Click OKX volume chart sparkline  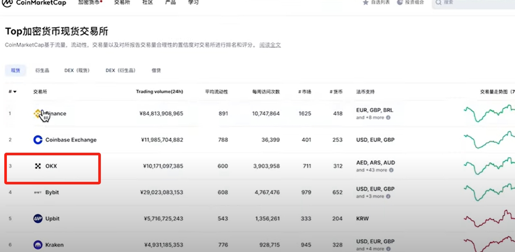[x=489, y=166]
